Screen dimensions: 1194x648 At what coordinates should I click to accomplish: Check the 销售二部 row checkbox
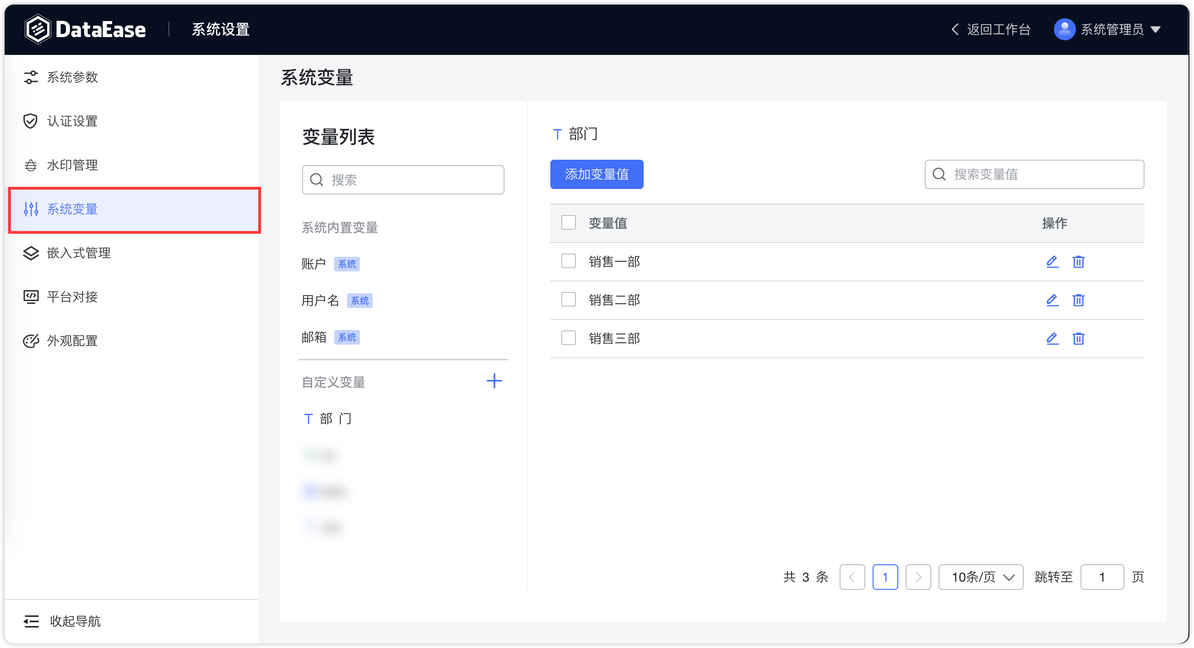coord(568,300)
